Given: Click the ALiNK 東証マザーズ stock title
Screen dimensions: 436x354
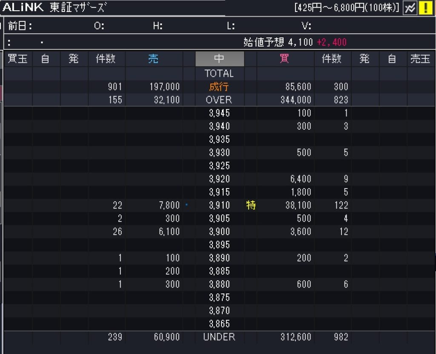Looking at the screenshot, I should click(x=54, y=8).
